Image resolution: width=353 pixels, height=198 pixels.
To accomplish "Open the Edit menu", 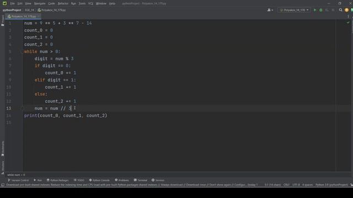I will coord(20,3).
